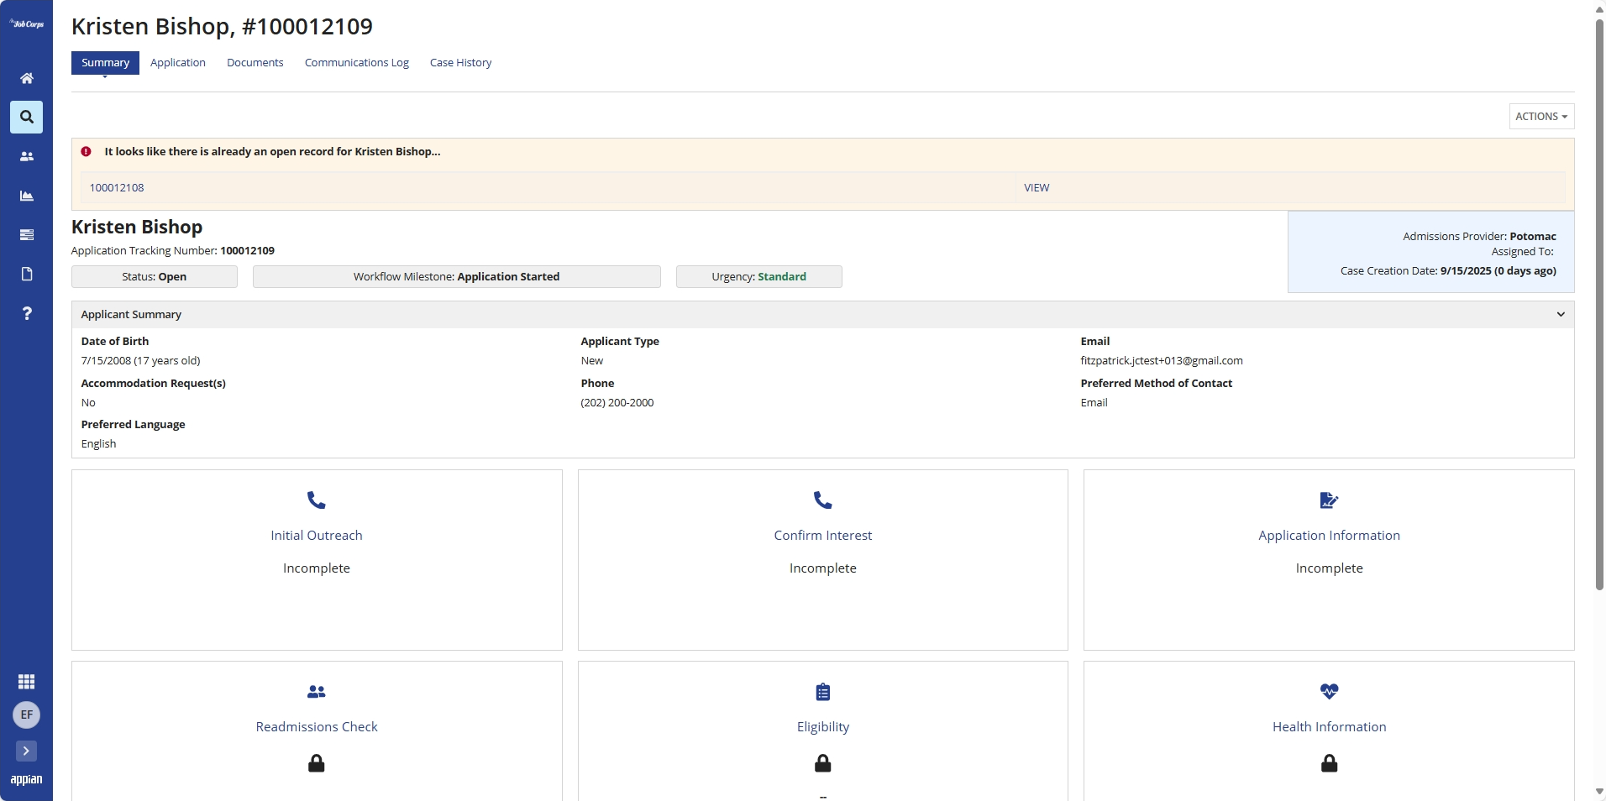The height and width of the screenshot is (801, 1606).
Task: Click the Initial Outreach phone icon
Action: click(317, 500)
